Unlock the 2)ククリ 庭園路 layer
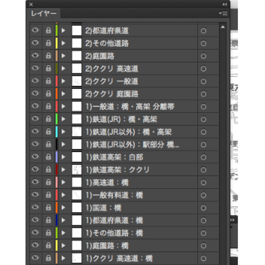This screenshot has height=265, width=265. [x=48, y=94]
